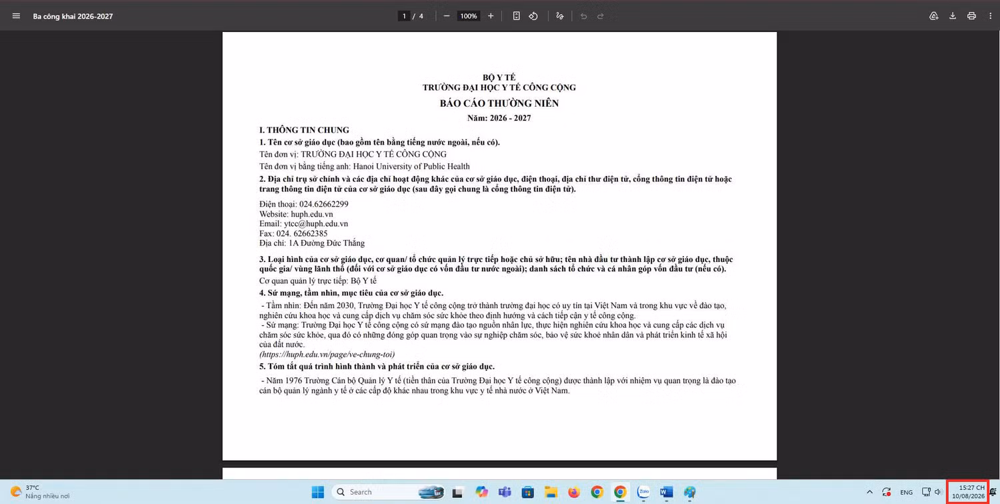Screen dimensions: 1000x504
Task: Click the line Cơ quan quản lý trực tiếp: Bộ Y tế
Action: tap(318, 281)
